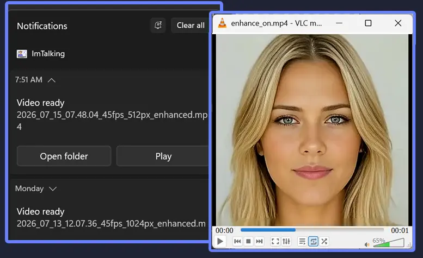
Task: Click the Video ready heading under 7:51 AM
Action: pyautogui.click(x=40, y=103)
